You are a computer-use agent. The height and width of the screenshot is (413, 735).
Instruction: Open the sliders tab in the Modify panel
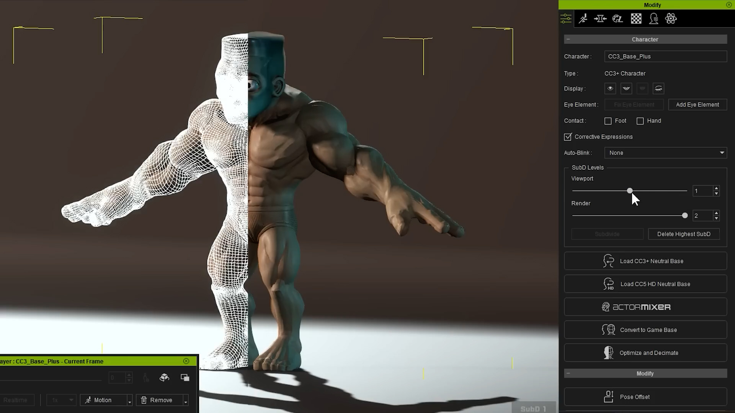[x=566, y=18]
